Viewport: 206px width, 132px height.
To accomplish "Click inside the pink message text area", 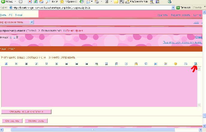I will (99, 87).
